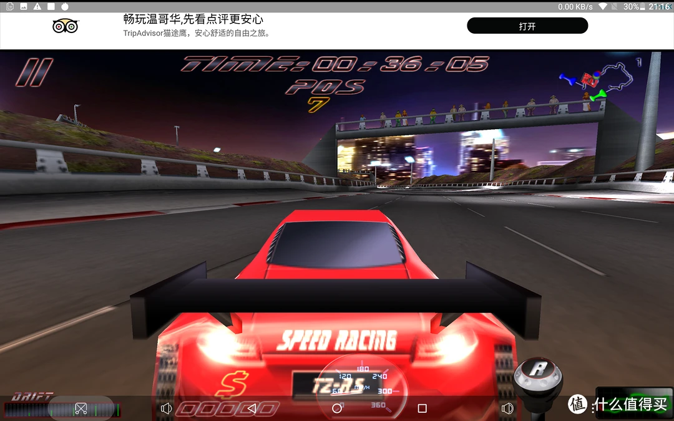Screen dimensions: 674x421
Task: Tap the Android recent apps square button
Action: point(422,408)
